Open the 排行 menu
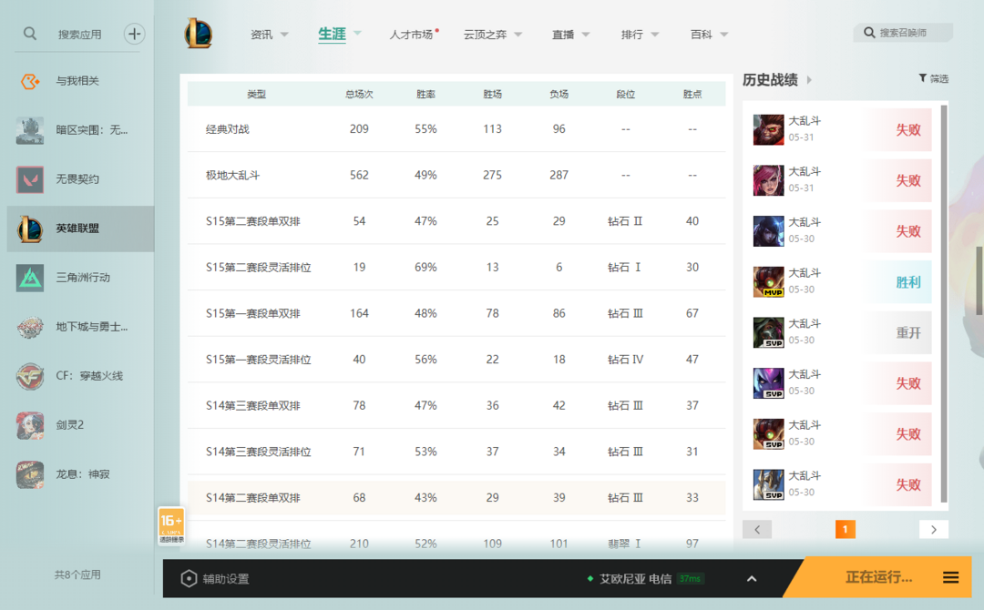This screenshot has height=610, width=984. tap(632, 35)
